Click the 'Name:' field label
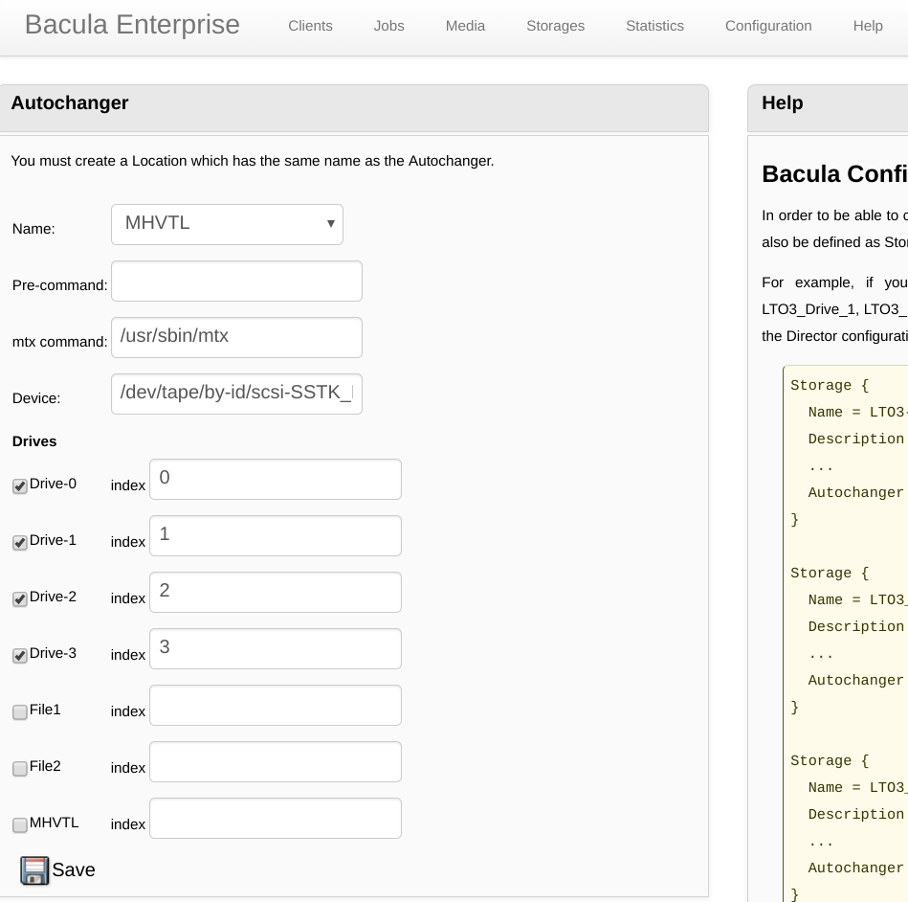 pyautogui.click(x=33, y=229)
